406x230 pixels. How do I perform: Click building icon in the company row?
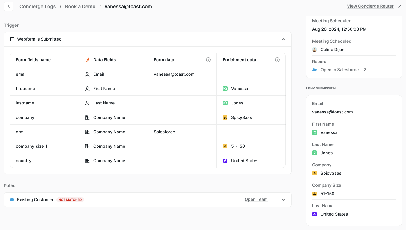pos(87,117)
